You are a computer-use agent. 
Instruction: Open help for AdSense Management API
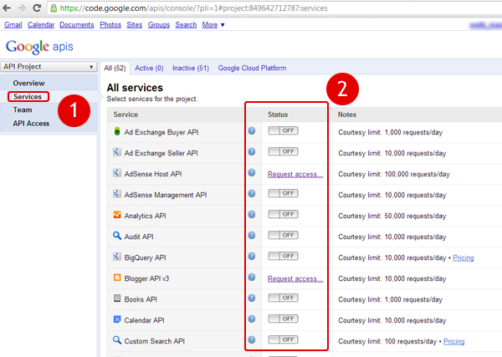(252, 193)
